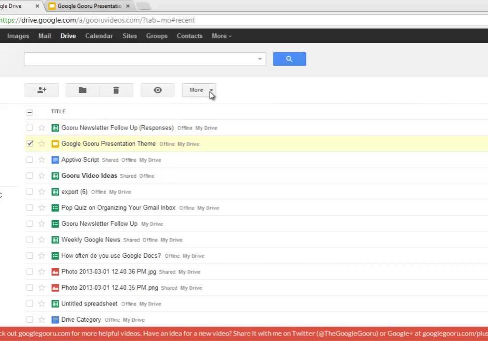Open Contacts from the top bar

pyautogui.click(x=189, y=36)
